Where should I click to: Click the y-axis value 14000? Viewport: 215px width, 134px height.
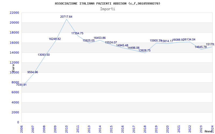[15, 53]
